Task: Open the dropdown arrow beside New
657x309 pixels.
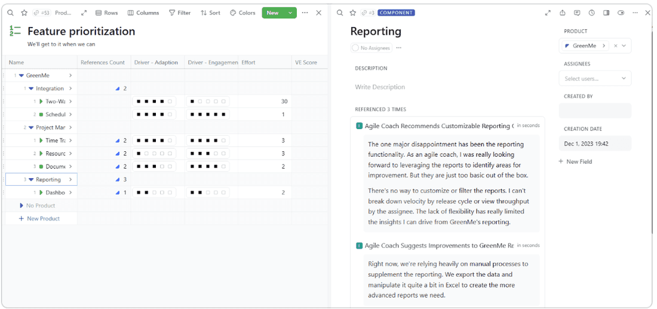Action: point(290,13)
